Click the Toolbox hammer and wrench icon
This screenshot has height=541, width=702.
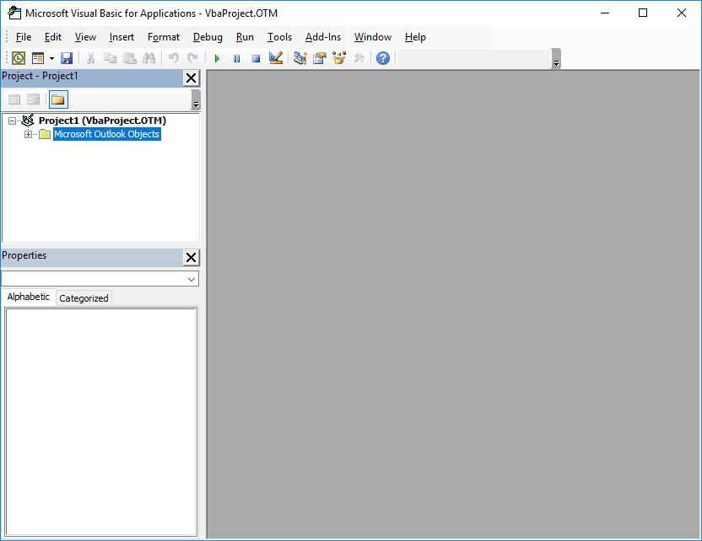coord(359,58)
